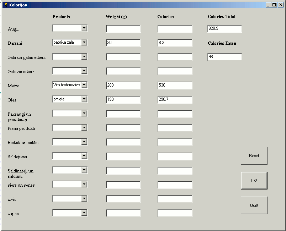Expand the zupas products dropdown
286x231 pixels.
(84, 213)
